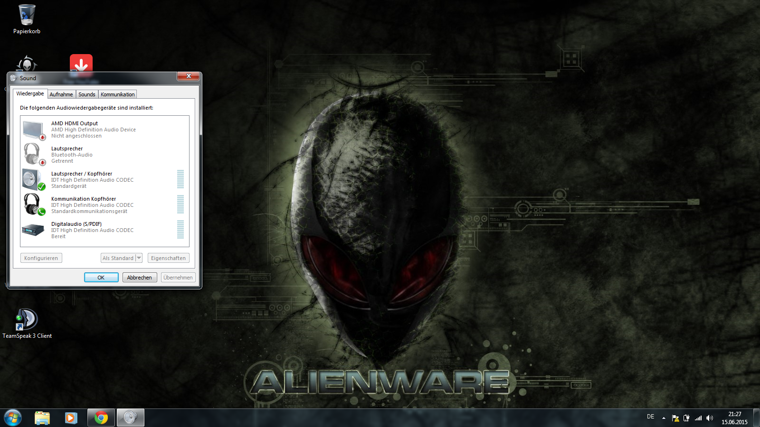Switch to the Kommunikation tab
The width and height of the screenshot is (760, 427).
click(x=117, y=94)
